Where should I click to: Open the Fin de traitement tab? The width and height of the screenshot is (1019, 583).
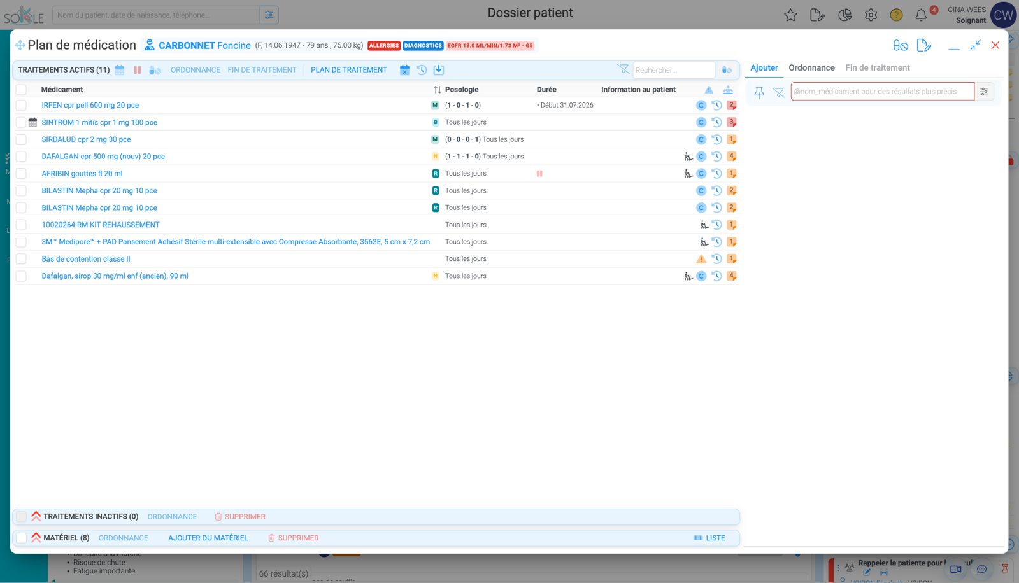(x=877, y=67)
